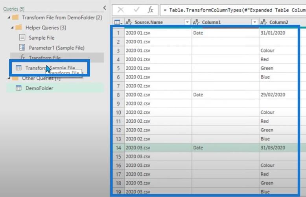
Task: Select row number 1
Action: 118,33
